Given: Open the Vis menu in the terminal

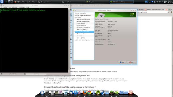Looking at the screenshot, I should (10, 7).
